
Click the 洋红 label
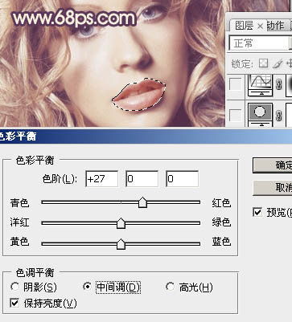coord(19,222)
